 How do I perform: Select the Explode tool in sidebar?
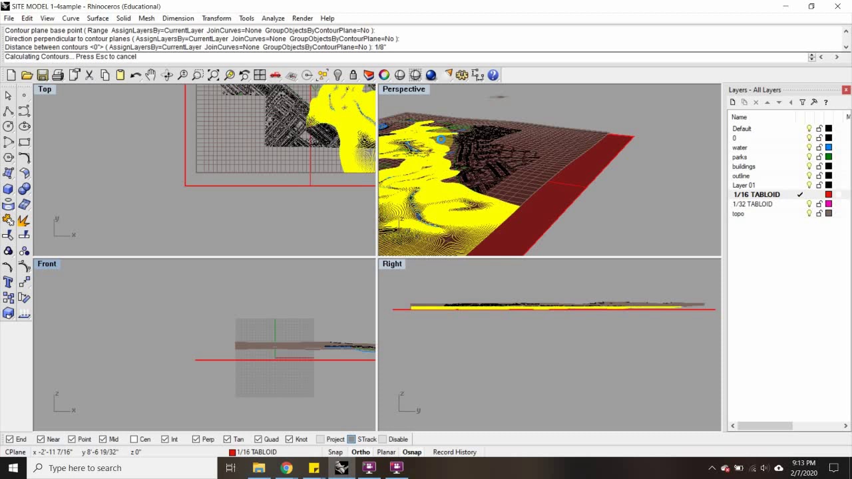click(x=24, y=220)
